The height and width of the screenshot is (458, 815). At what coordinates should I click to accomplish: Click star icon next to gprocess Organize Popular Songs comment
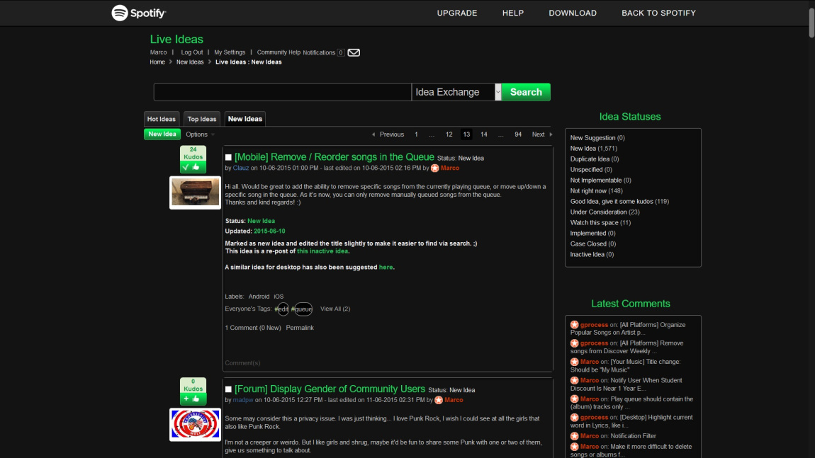coord(574,324)
